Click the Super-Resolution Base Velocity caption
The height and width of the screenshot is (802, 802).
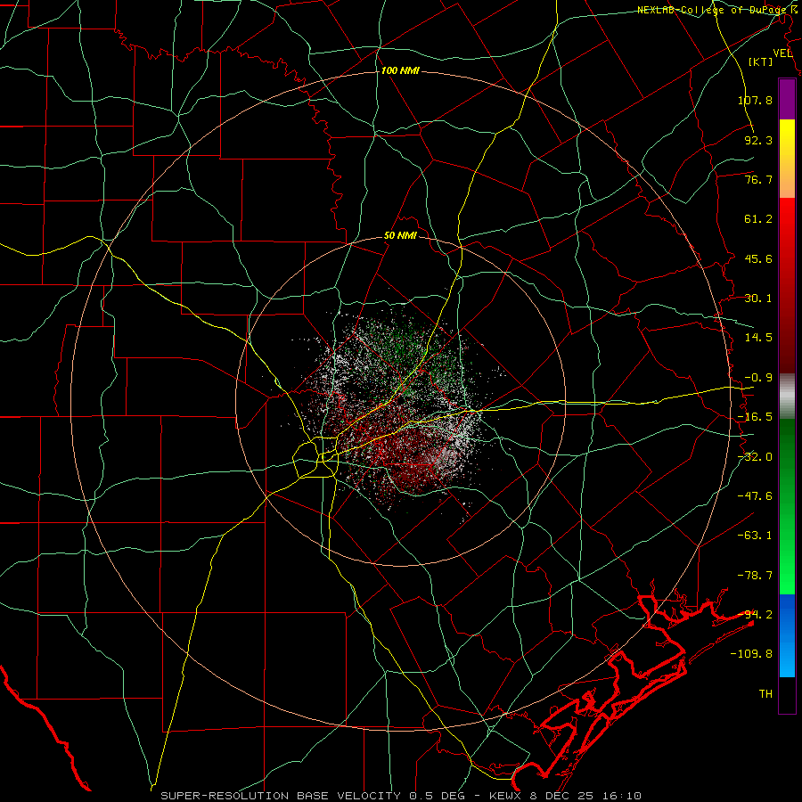pyautogui.click(x=401, y=796)
